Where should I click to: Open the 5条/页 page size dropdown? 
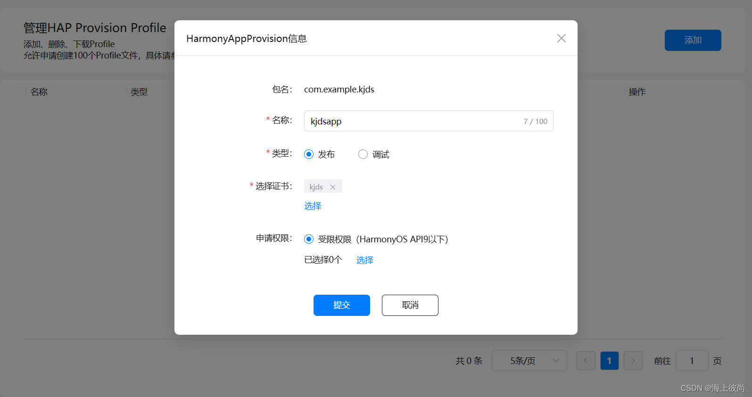(529, 361)
